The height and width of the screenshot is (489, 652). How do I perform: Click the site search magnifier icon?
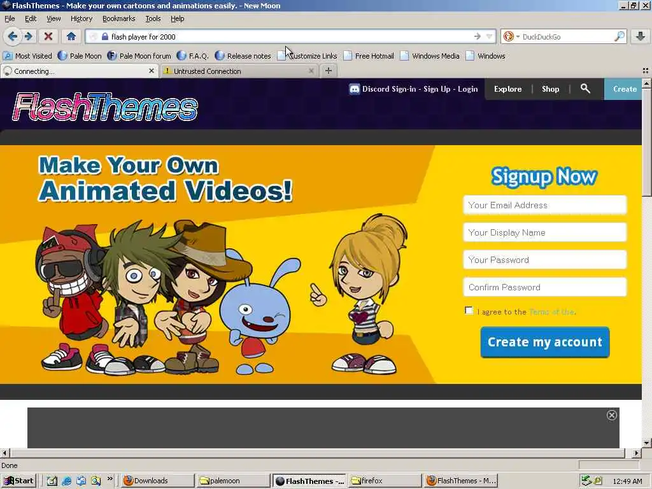(585, 89)
